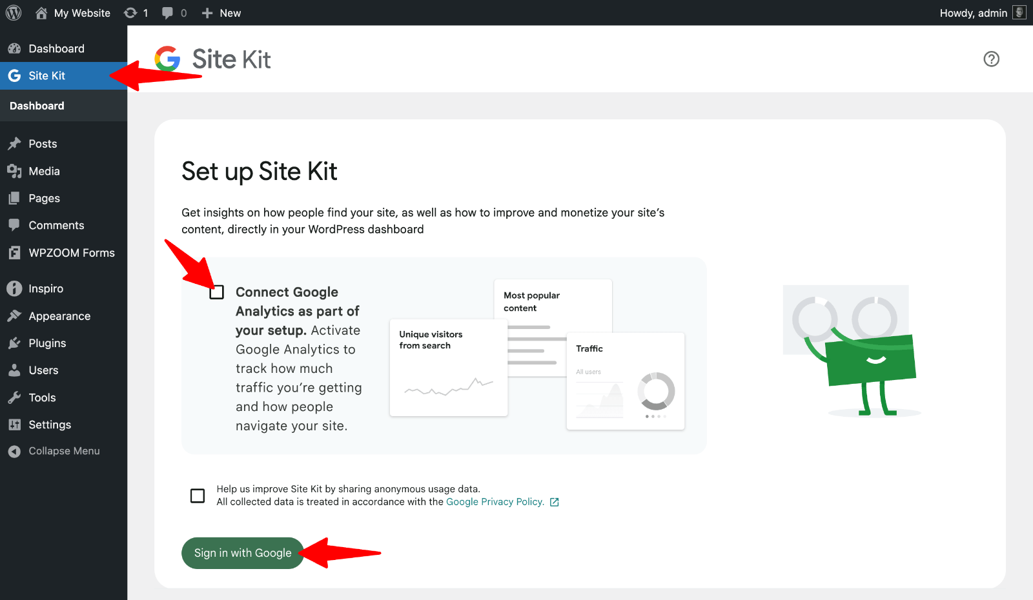Click the Users person icon
1033x600 pixels.
click(14, 370)
